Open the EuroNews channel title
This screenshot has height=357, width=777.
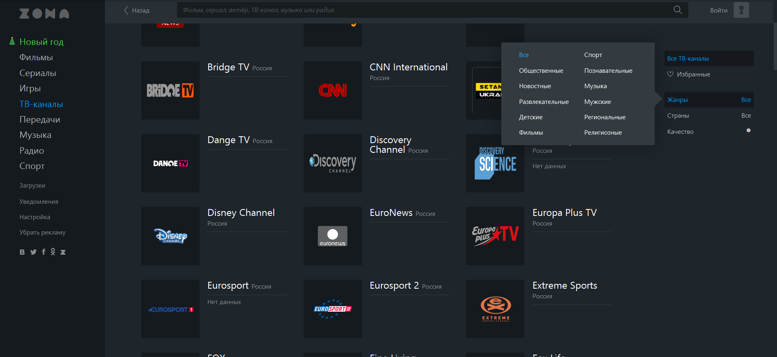pos(391,213)
